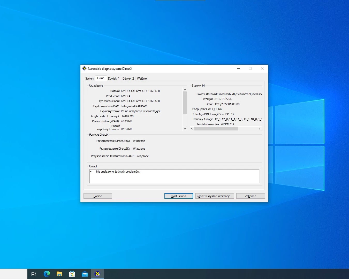349x279 pixels.
Task: Click the Zakończ button
Action: tap(251, 196)
